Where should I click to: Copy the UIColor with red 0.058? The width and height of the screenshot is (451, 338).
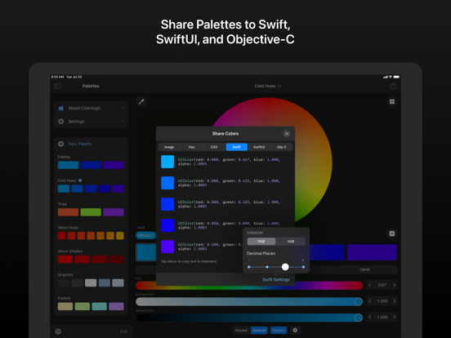coord(167,225)
